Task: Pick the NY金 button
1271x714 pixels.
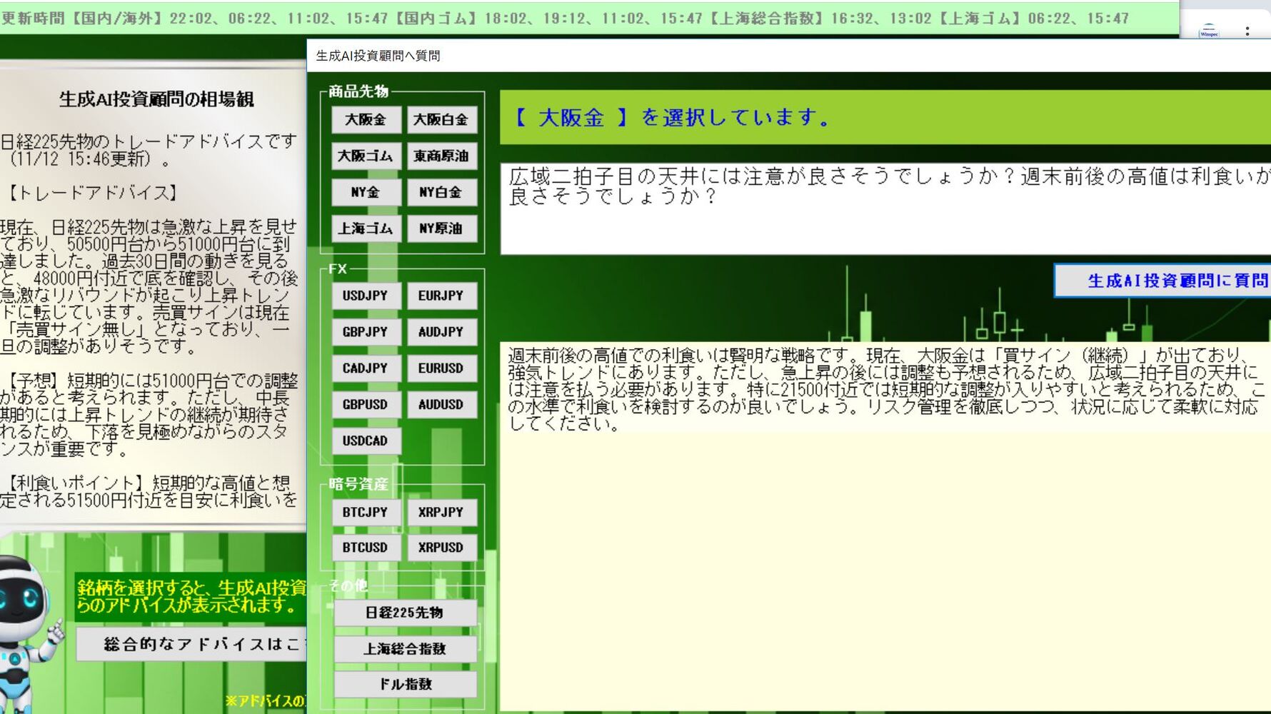Action: tap(366, 192)
